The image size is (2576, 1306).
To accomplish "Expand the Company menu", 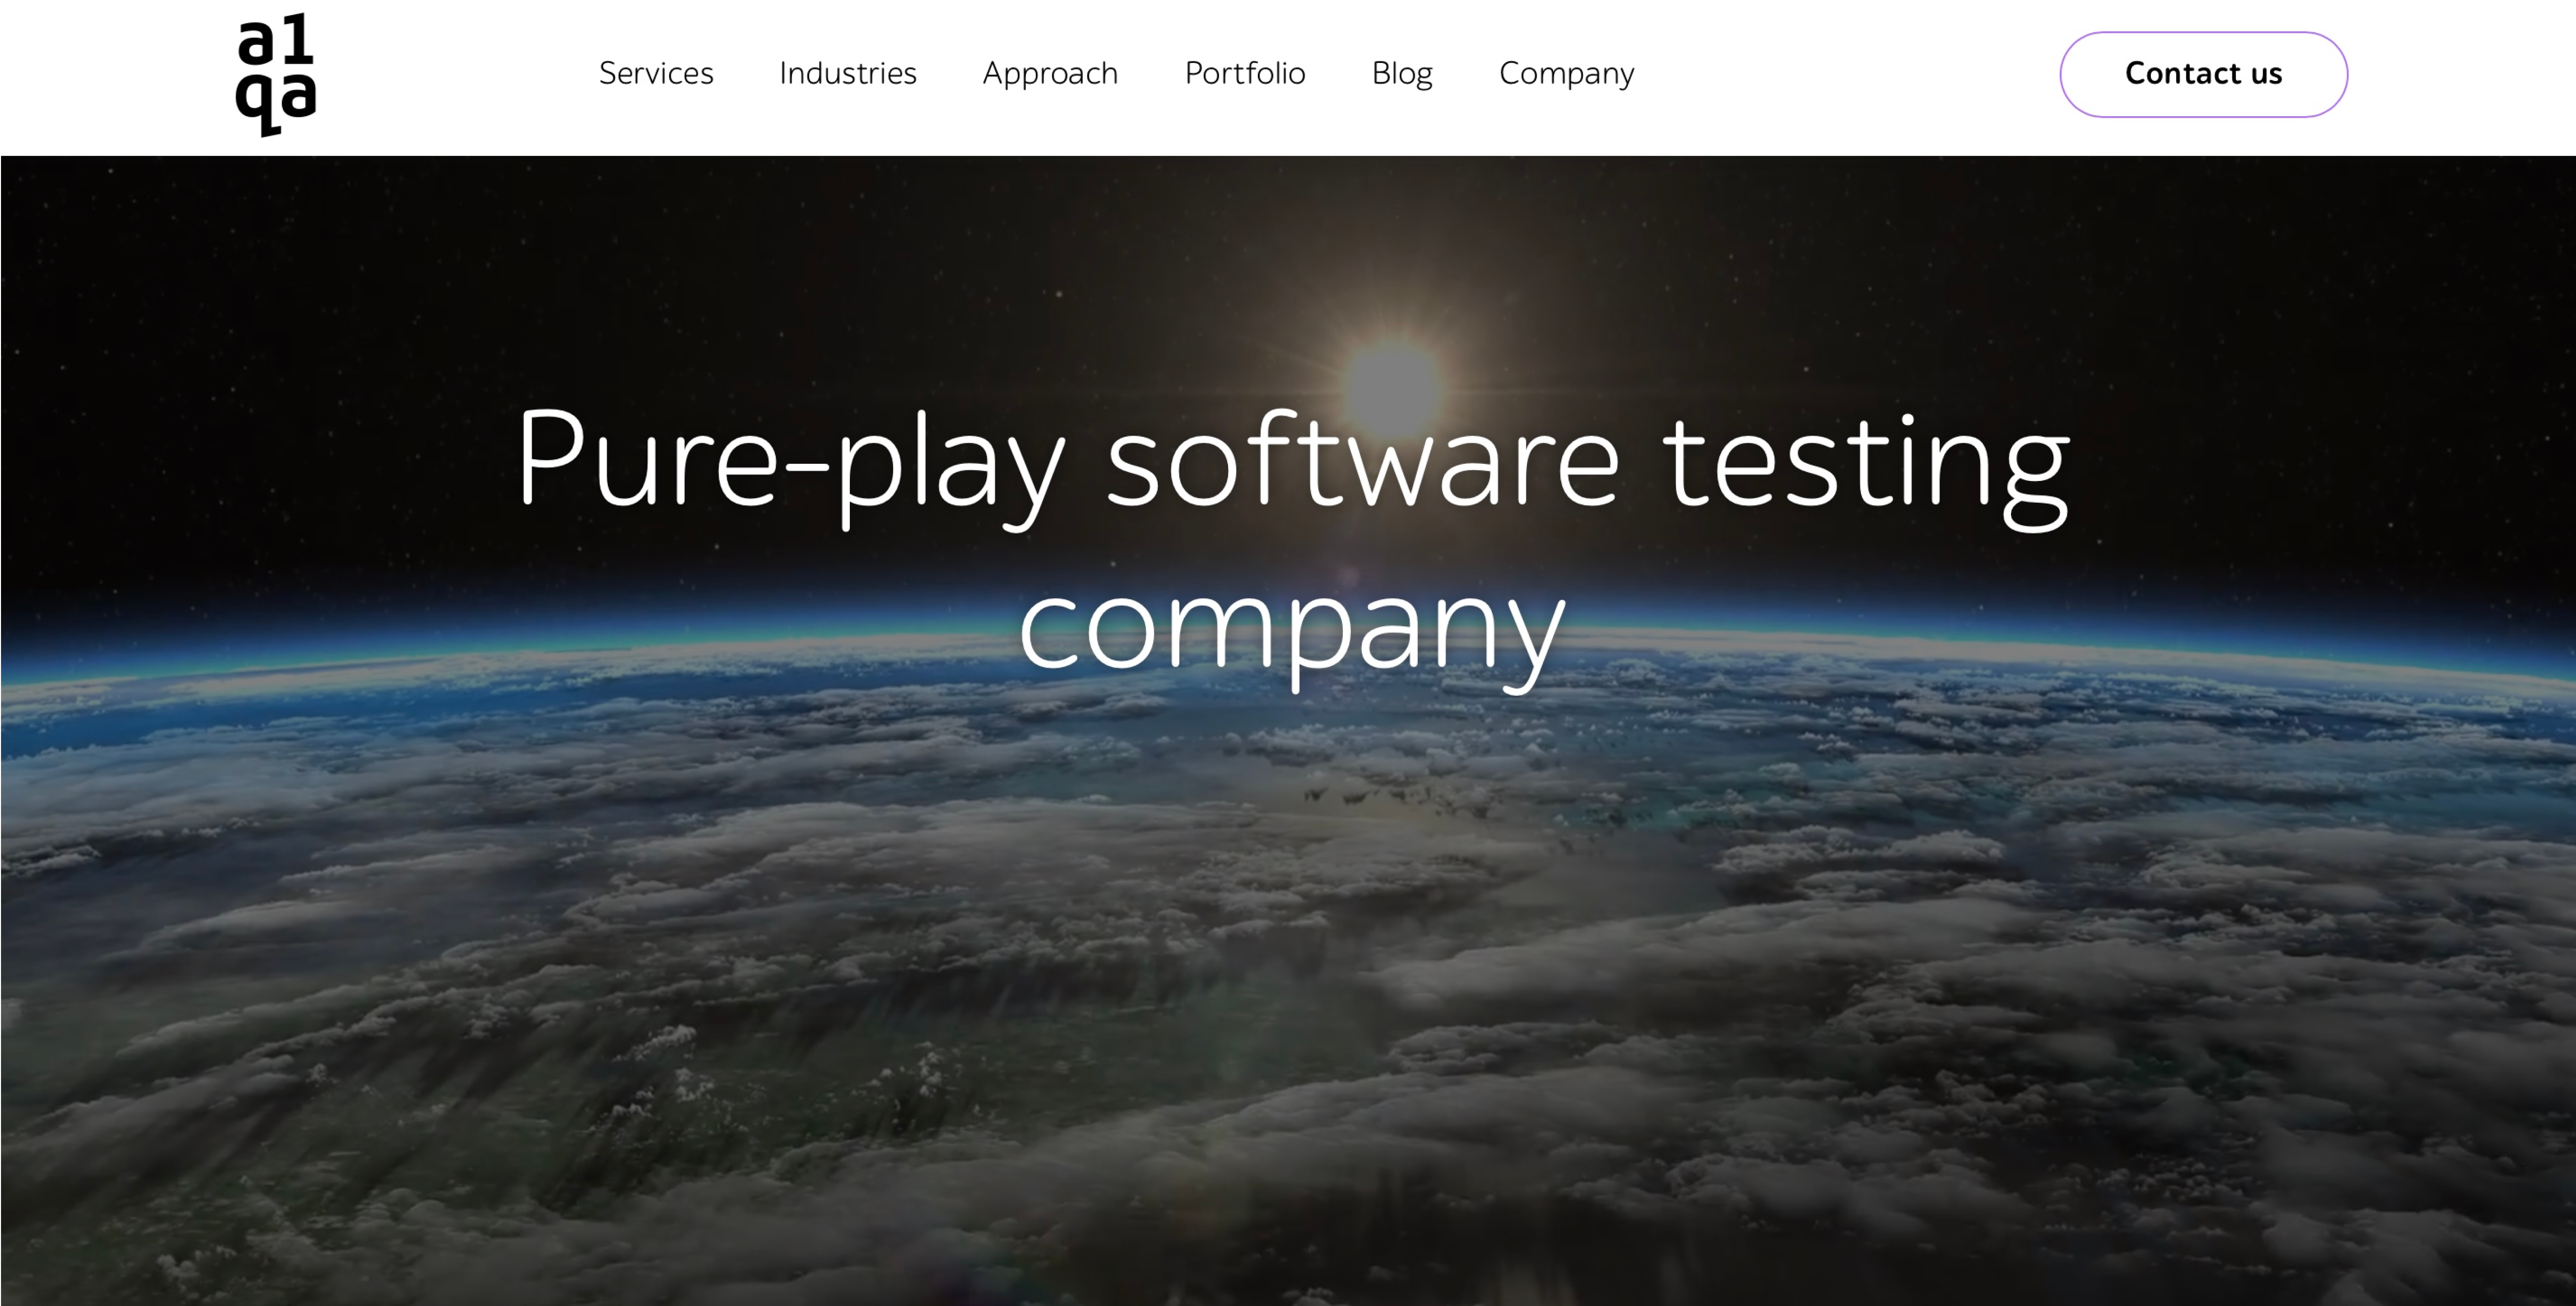I will 1566,73.
